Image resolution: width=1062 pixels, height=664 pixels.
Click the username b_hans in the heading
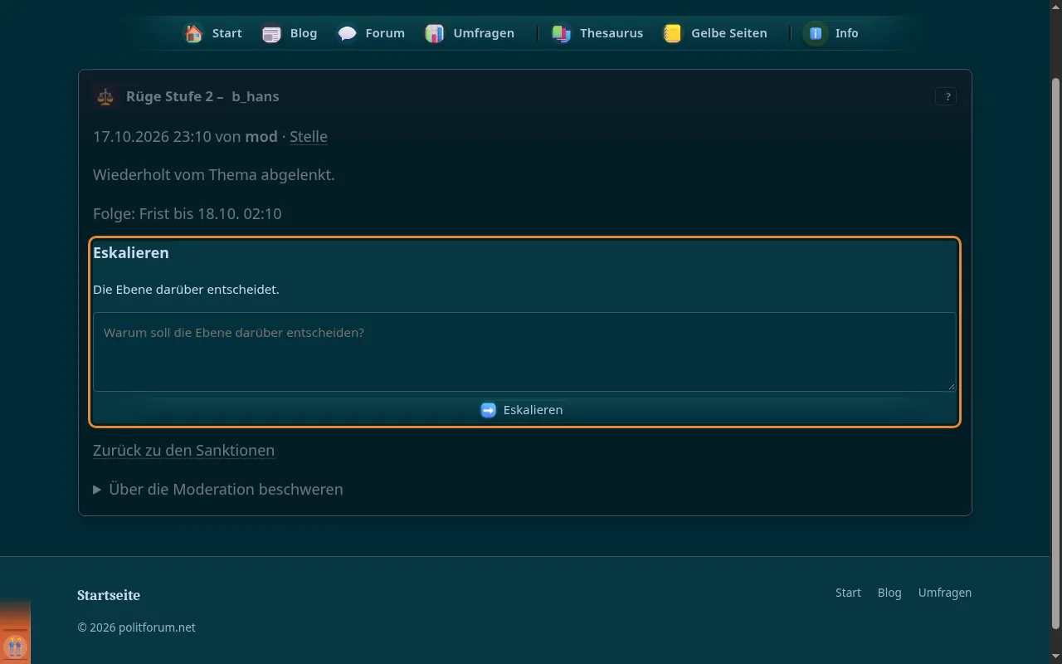(x=256, y=96)
